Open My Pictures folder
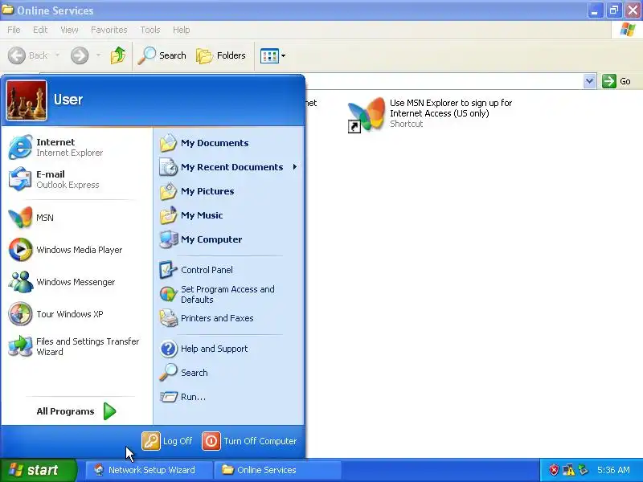This screenshot has width=643, height=482. pyautogui.click(x=229, y=191)
